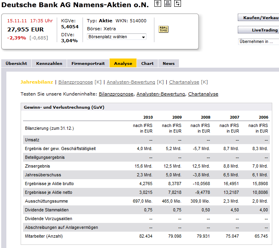Viewport: 279px width, 248px height.
Task: Open Chartanalyse in the sub-navigation row
Action: click(x=184, y=82)
